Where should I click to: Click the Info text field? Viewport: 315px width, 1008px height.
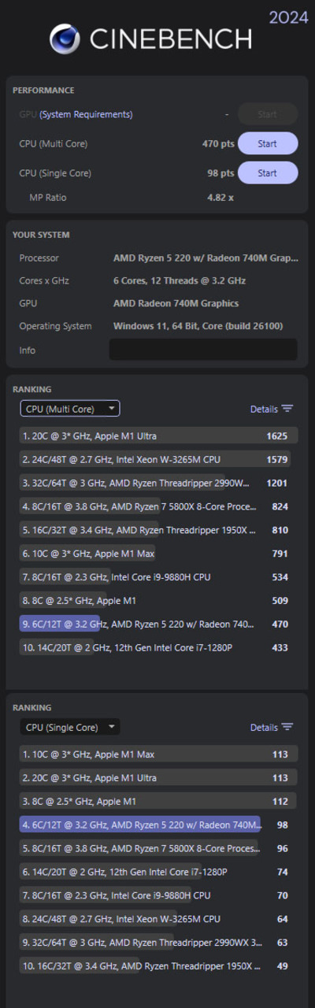tap(203, 350)
